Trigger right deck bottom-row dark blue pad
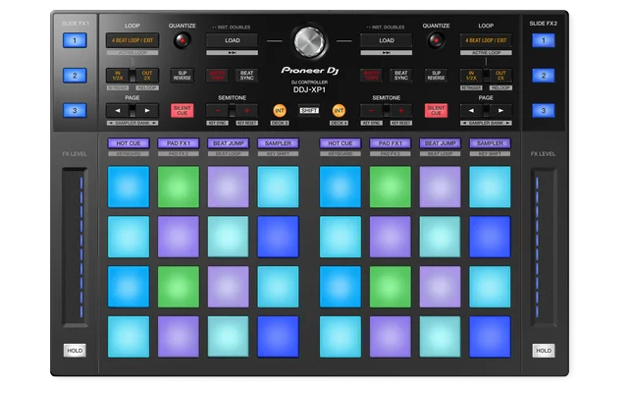 [490, 337]
